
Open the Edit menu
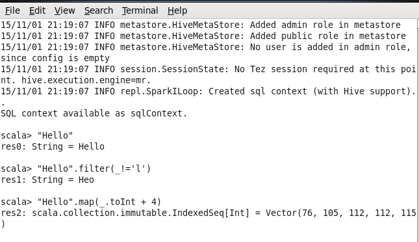[x=37, y=10]
